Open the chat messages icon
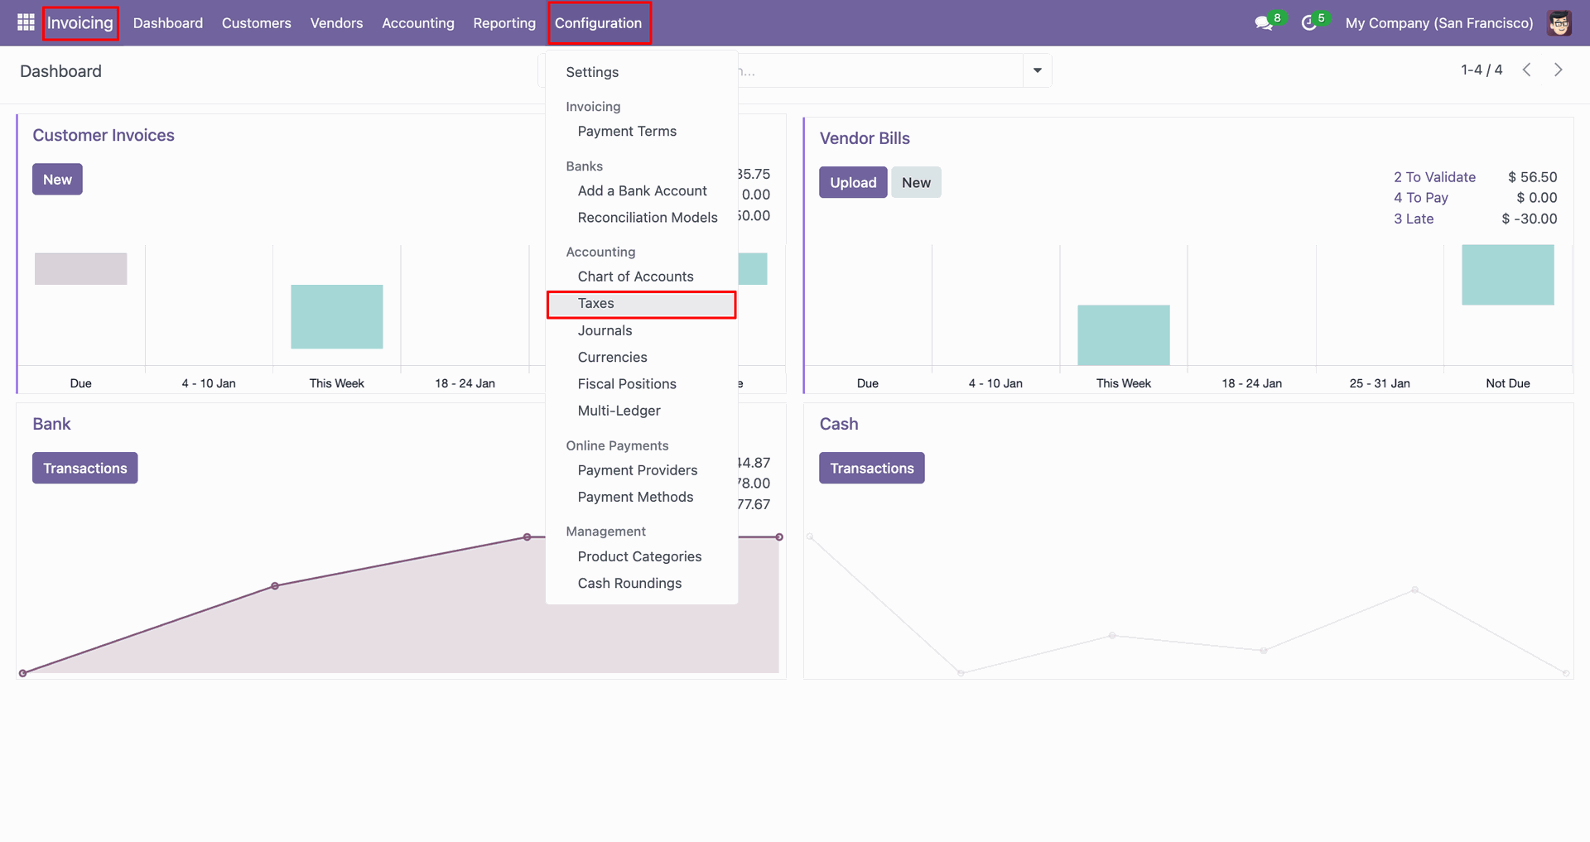Image resolution: width=1590 pixels, height=842 pixels. click(1263, 23)
